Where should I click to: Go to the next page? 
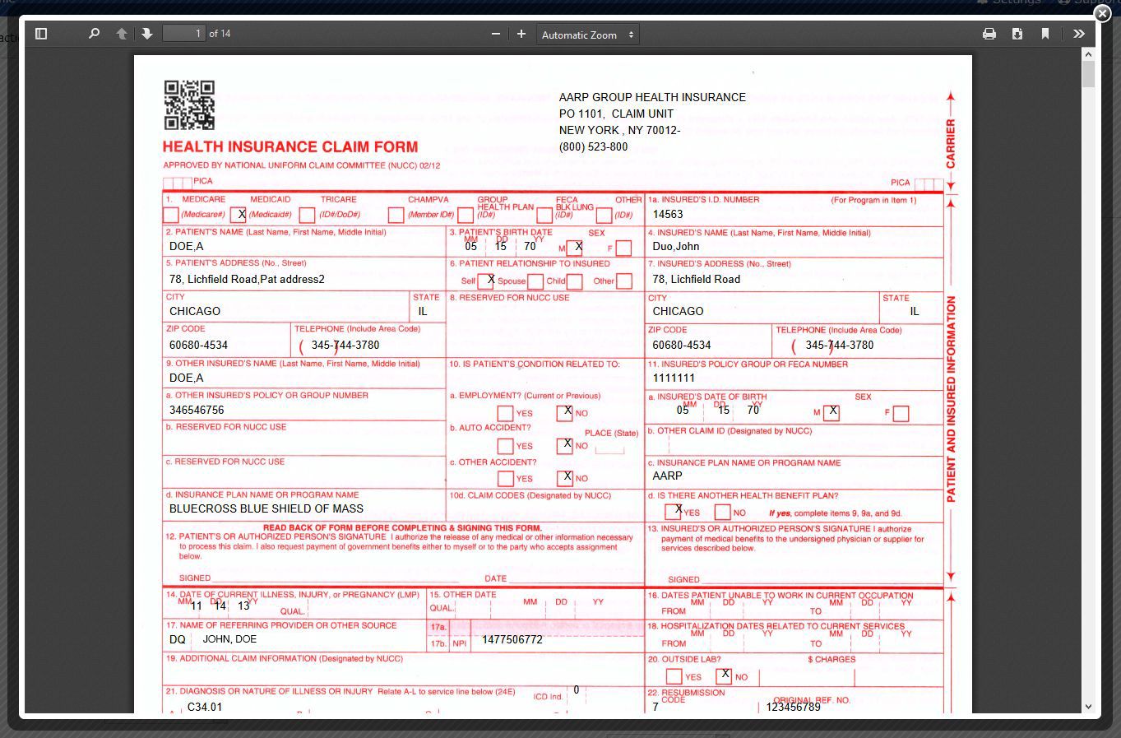click(147, 34)
